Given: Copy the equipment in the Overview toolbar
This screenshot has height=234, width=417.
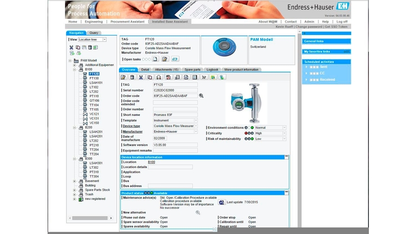Looking at the screenshot, I should pos(150,77).
